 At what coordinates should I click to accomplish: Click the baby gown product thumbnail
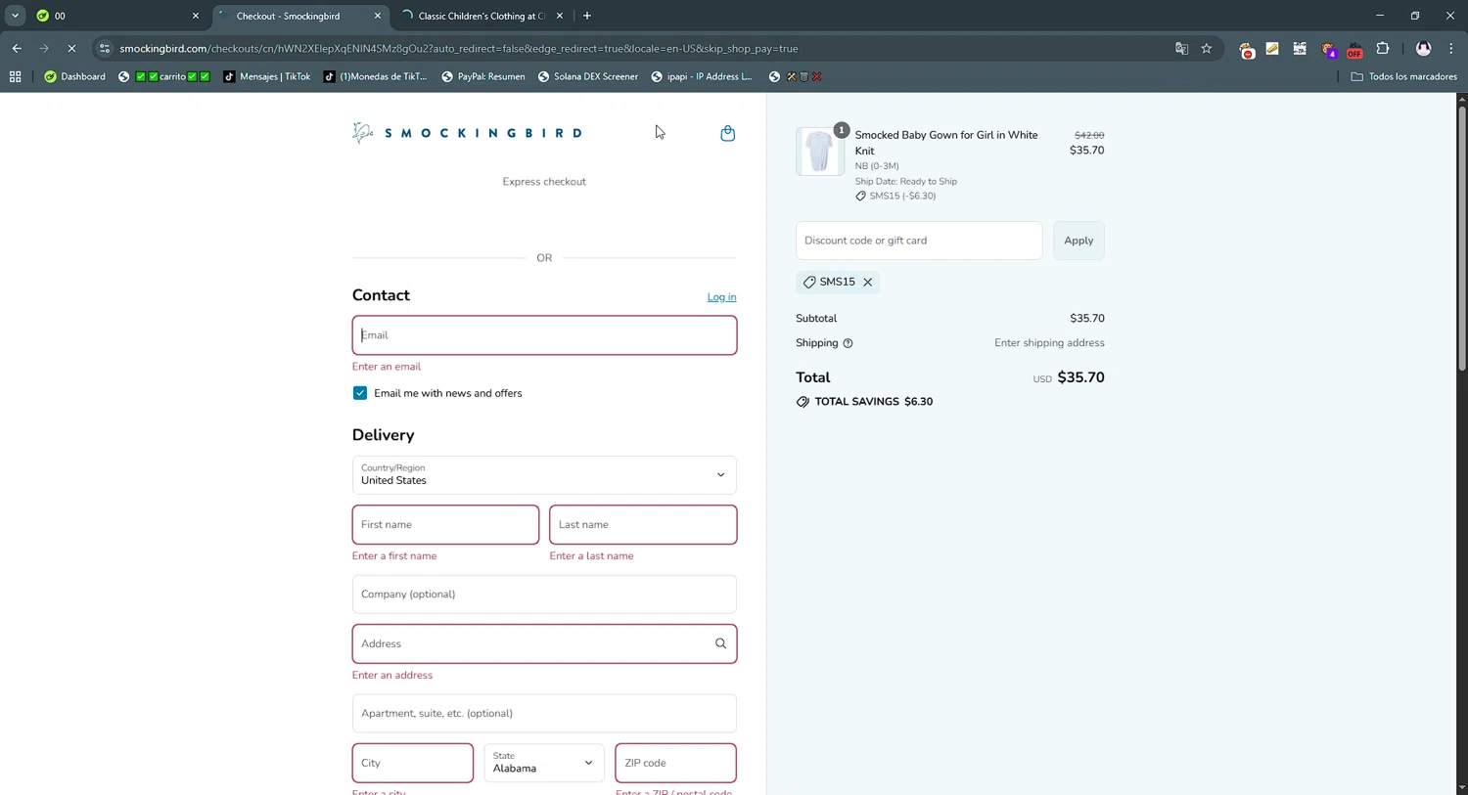click(819, 152)
